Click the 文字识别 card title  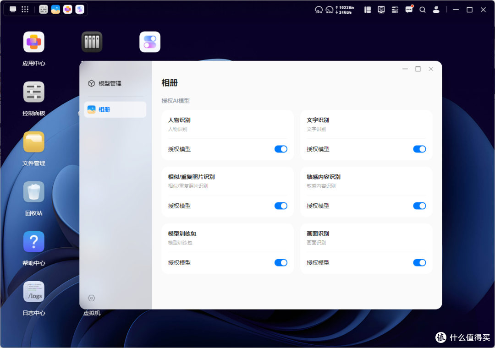(x=318, y=120)
